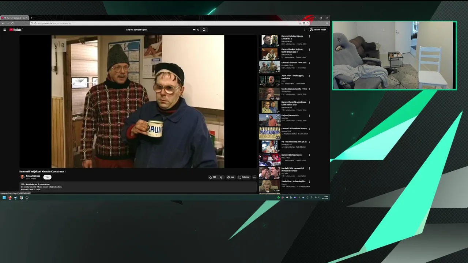
Task: Expand description with ...lisää
Action: pos(38,190)
